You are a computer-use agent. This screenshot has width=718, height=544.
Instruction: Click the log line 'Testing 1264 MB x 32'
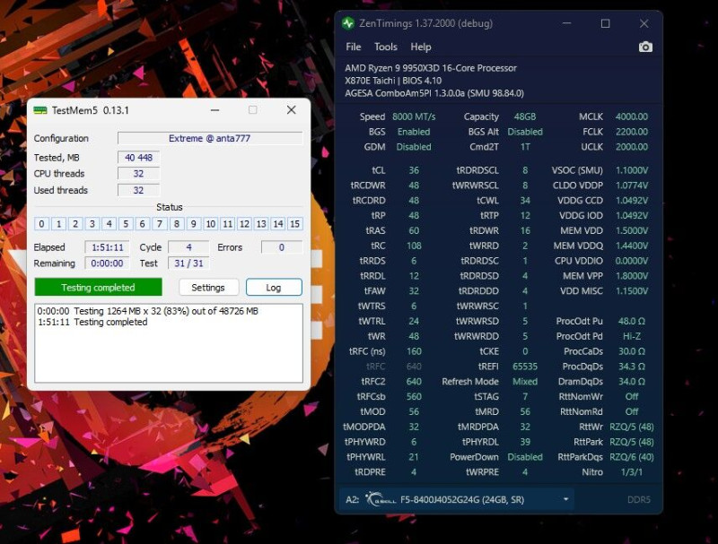(x=147, y=311)
